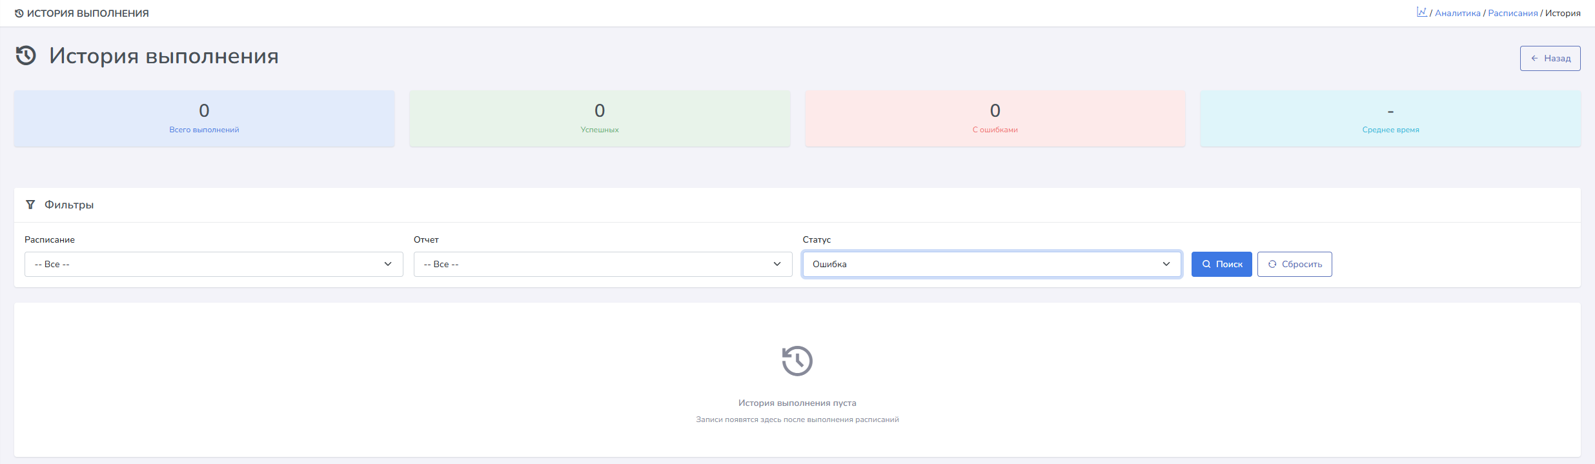Click the analytics chart icon in breadcrumb
This screenshot has width=1595, height=464.
point(1421,12)
